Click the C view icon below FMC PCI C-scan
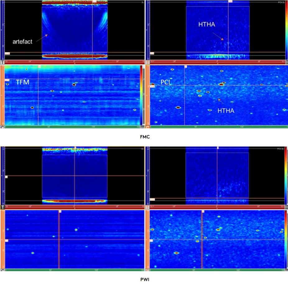The height and width of the screenshot is (285, 288). click(148, 127)
